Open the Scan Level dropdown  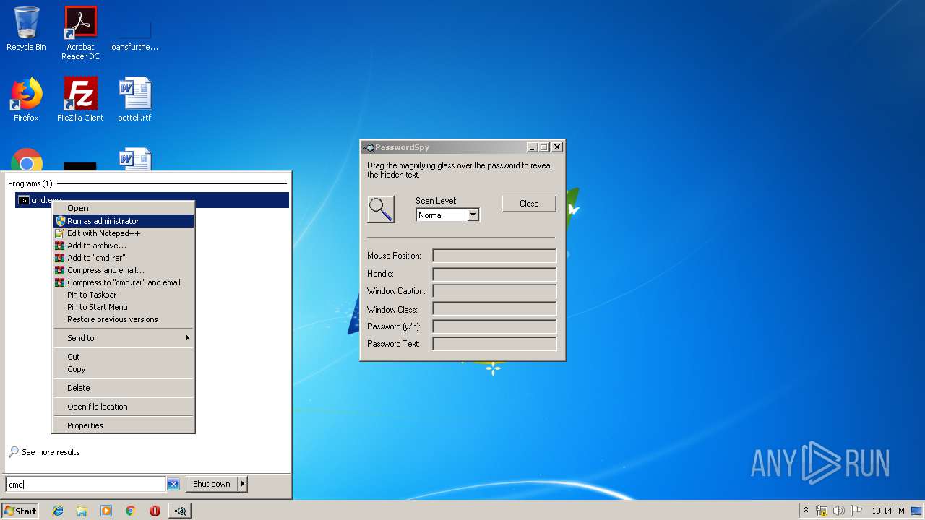point(473,215)
